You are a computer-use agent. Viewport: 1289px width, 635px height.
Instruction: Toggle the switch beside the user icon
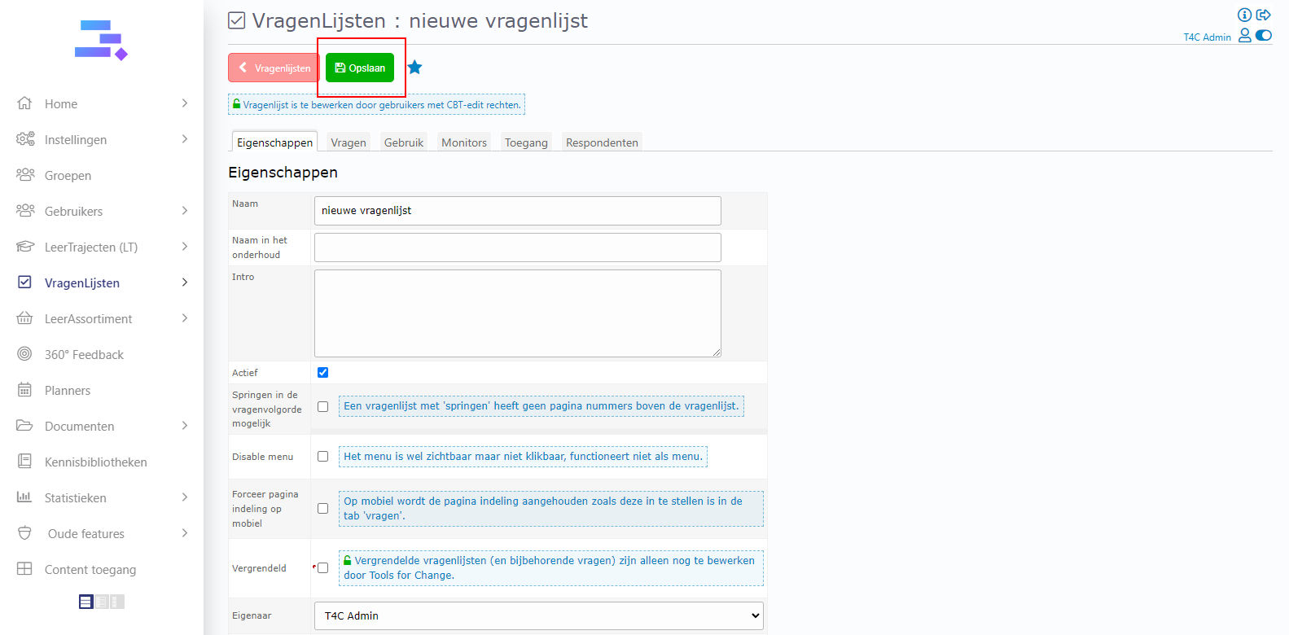[1264, 35]
